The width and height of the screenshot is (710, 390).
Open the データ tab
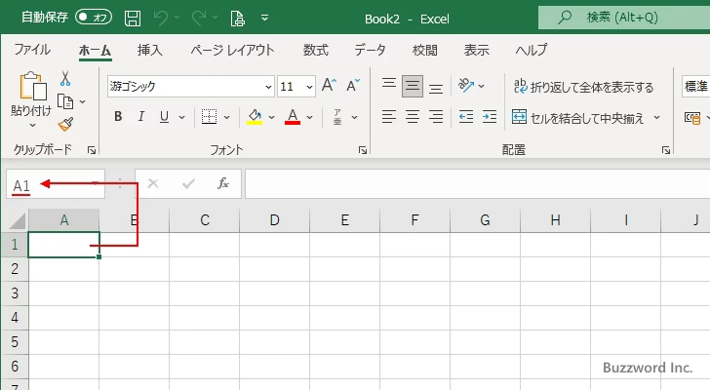[370, 50]
